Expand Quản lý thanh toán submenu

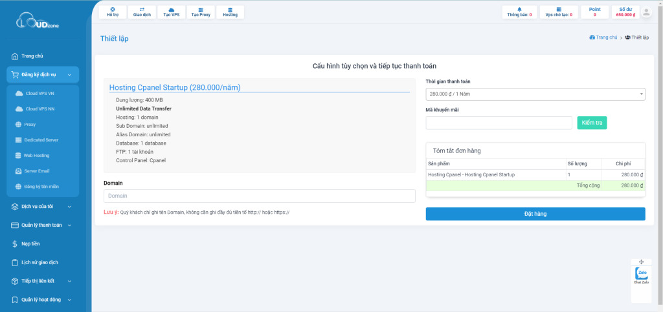tap(43, 225)
